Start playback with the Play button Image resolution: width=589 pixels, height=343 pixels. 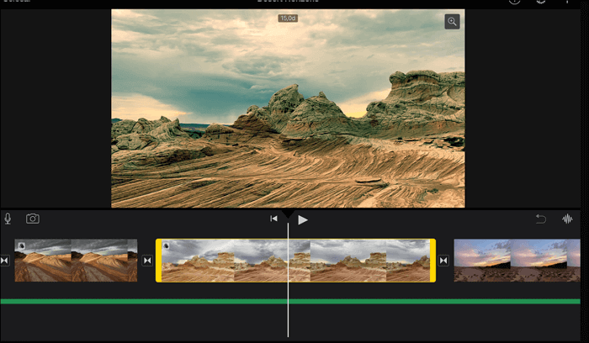303,219
